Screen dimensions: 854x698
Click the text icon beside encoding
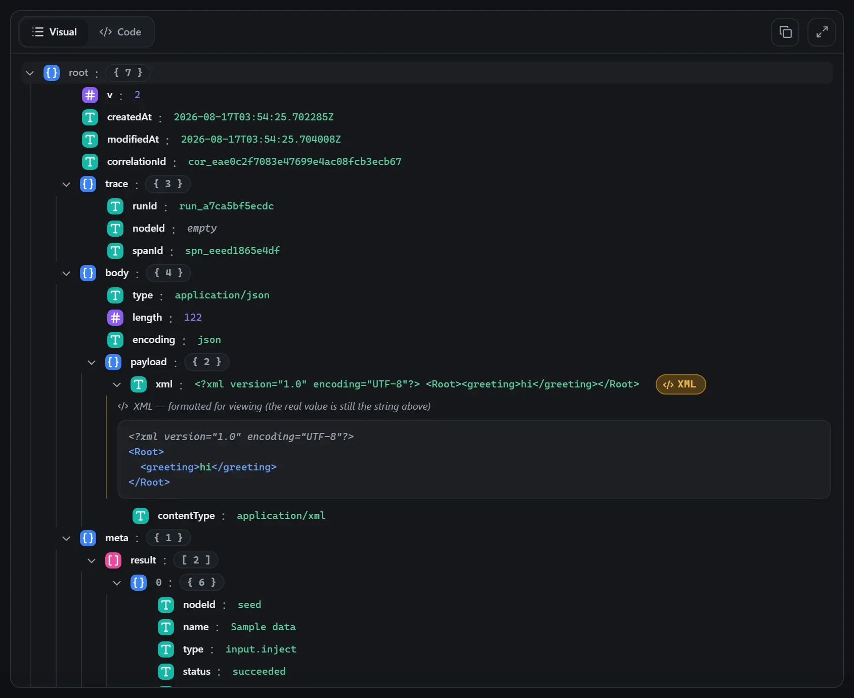tap(115, 340)
